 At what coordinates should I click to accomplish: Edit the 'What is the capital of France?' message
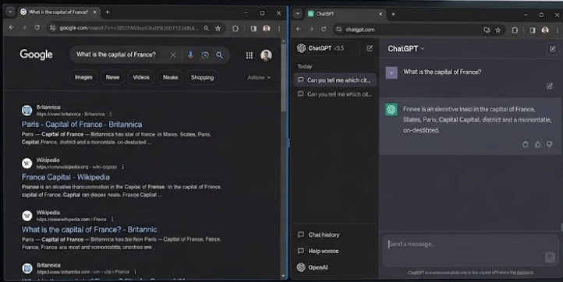[x=550, y=86]
